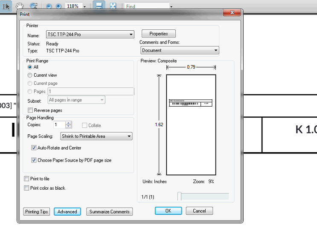This screenshot has width=317, height=240.
Task: Select the All print range option
Action: click(30, 67)
